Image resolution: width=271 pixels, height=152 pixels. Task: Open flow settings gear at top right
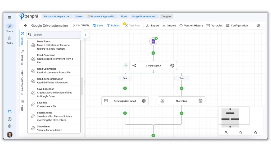(258, 26)
